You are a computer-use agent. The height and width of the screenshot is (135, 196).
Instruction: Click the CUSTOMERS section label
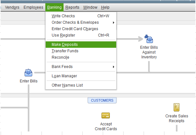[102, 100]
